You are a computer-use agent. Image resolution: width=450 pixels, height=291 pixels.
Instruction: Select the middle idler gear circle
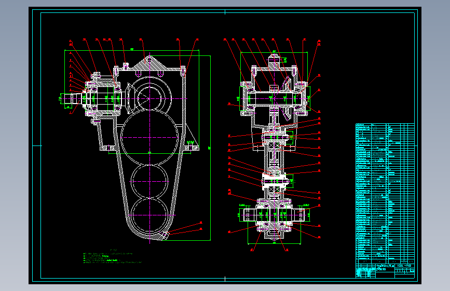click(149, 182)
